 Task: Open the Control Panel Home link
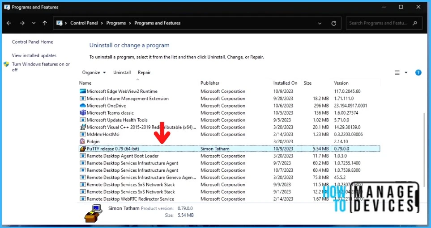(32, 42)
